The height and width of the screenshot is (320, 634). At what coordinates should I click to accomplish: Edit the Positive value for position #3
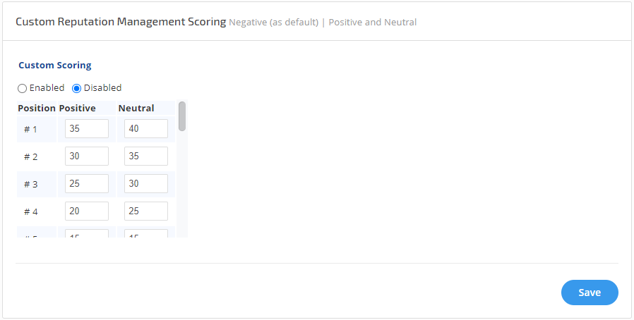click(87, 184)
